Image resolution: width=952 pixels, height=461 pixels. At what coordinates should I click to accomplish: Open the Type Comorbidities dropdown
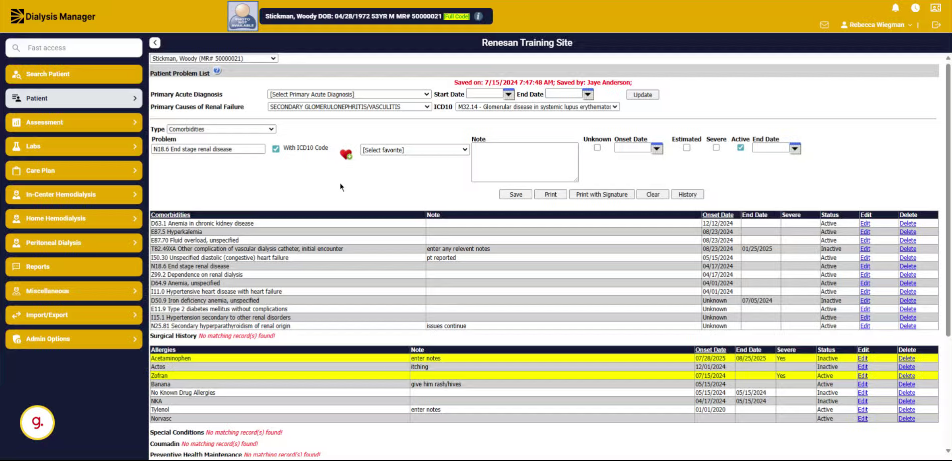click(x=221, y=129)
